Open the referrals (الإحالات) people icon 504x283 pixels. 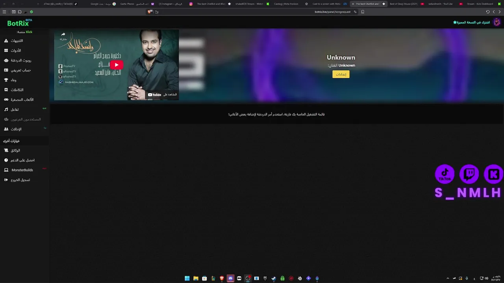point(6,129)
